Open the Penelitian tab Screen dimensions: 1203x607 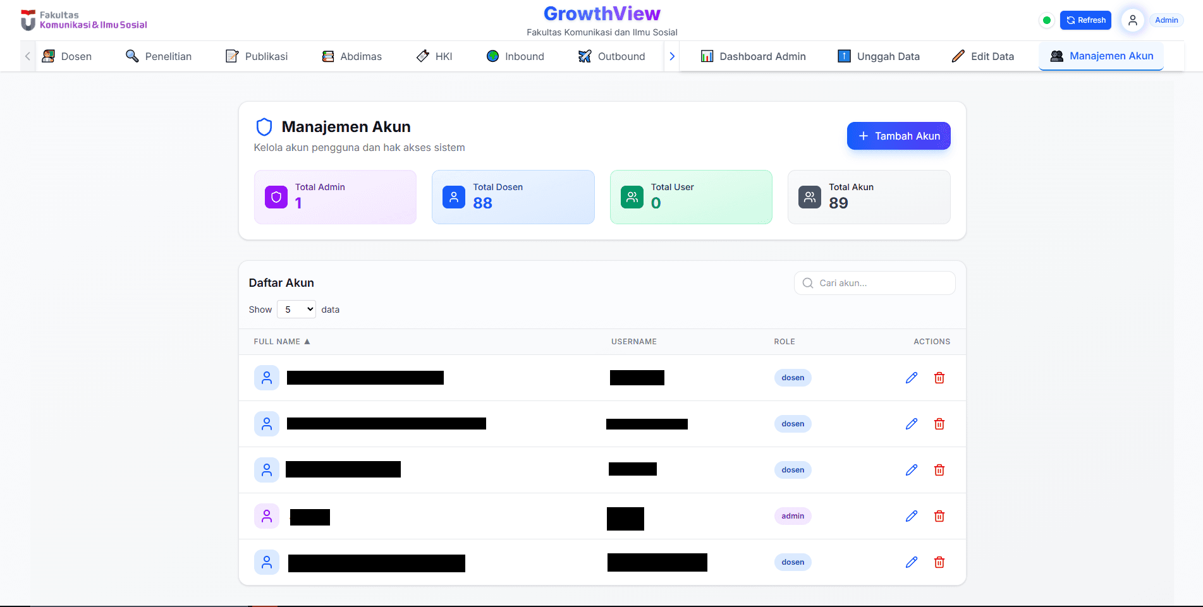tap(159, 56)
